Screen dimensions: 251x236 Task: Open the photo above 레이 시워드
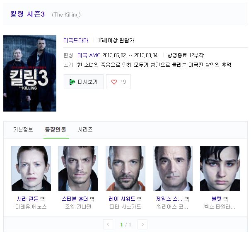[125, 168]
